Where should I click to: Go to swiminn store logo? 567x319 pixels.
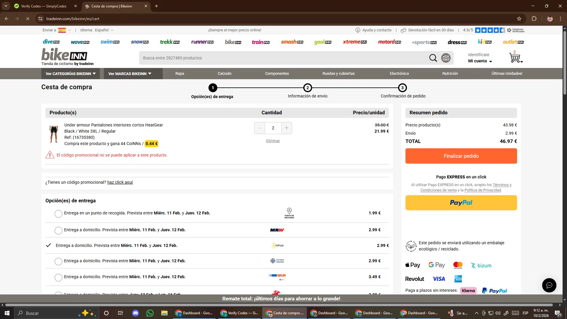coord(110,42)
